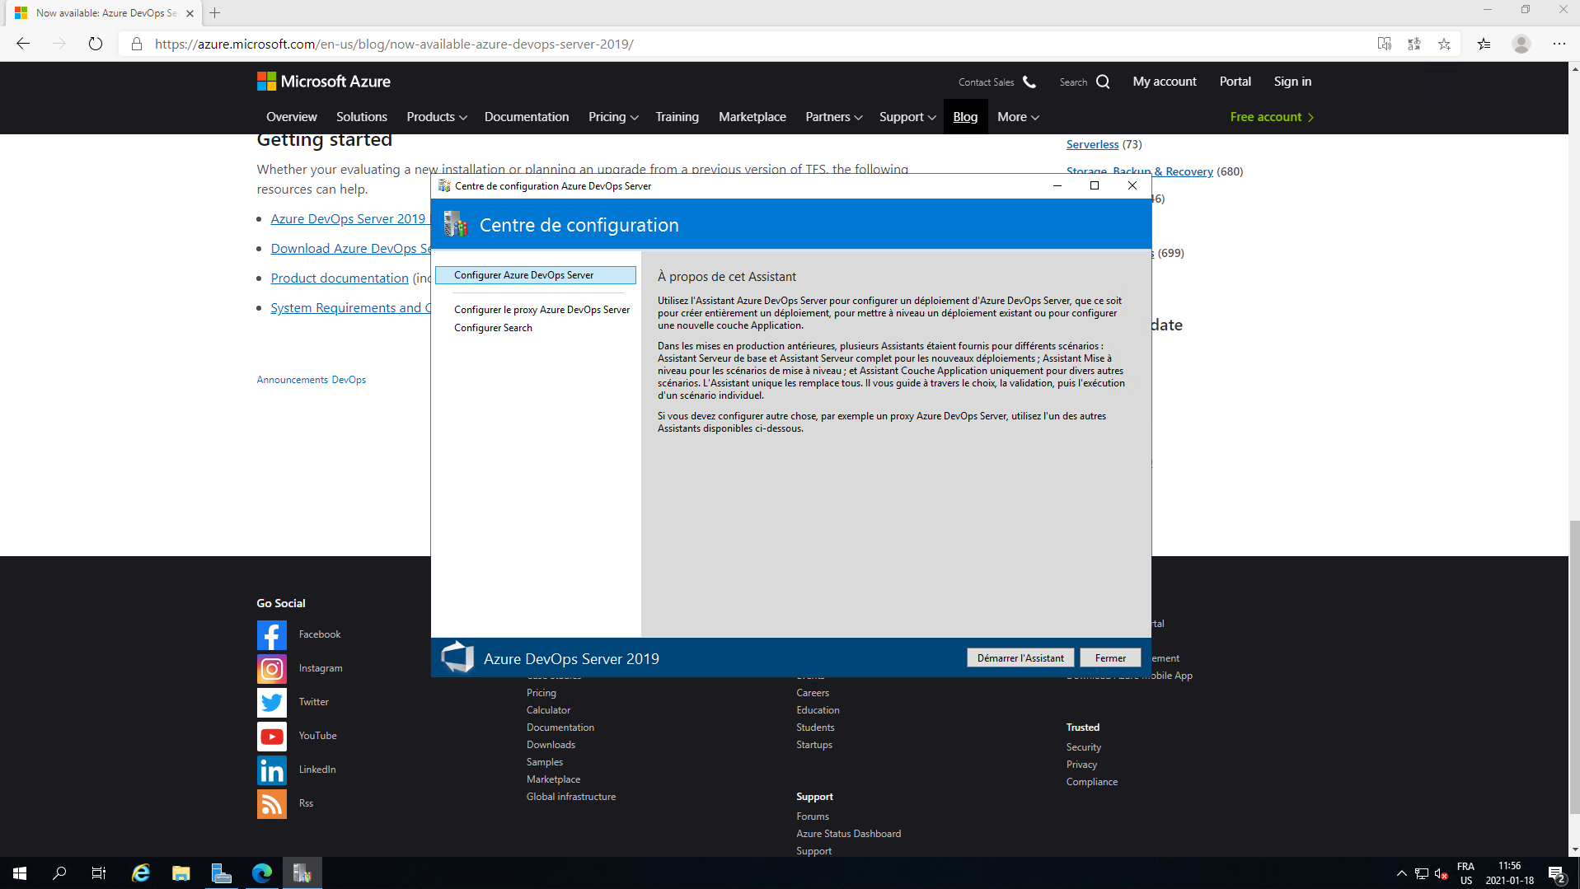Click the browser address bar
1580x889 pixels.
742,44
